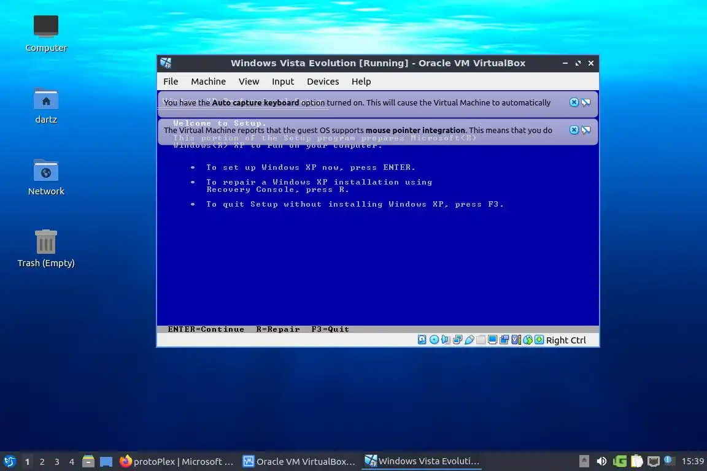Suppress the Auto capture keyboard message permanently

pyautogui.click(x=585, y=102)
